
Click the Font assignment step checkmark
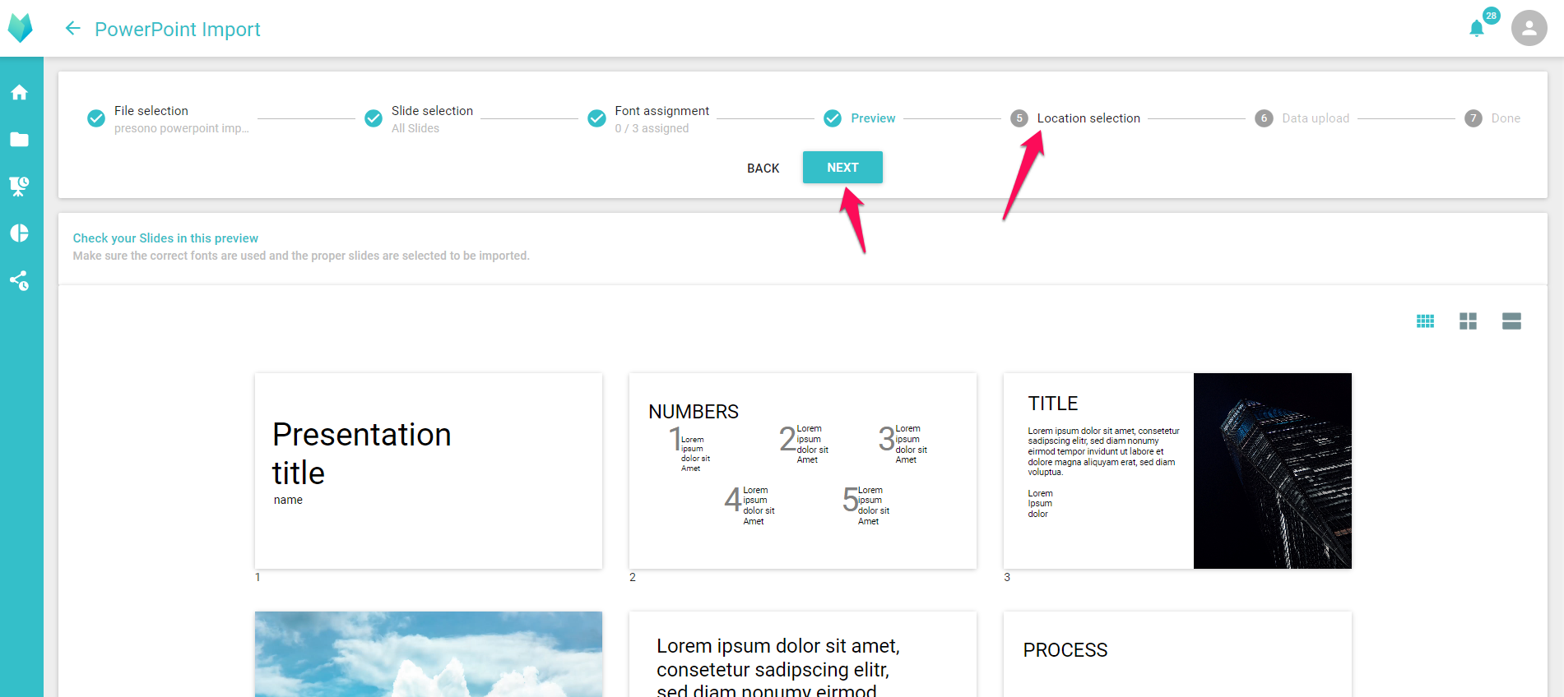coord(596,118)
